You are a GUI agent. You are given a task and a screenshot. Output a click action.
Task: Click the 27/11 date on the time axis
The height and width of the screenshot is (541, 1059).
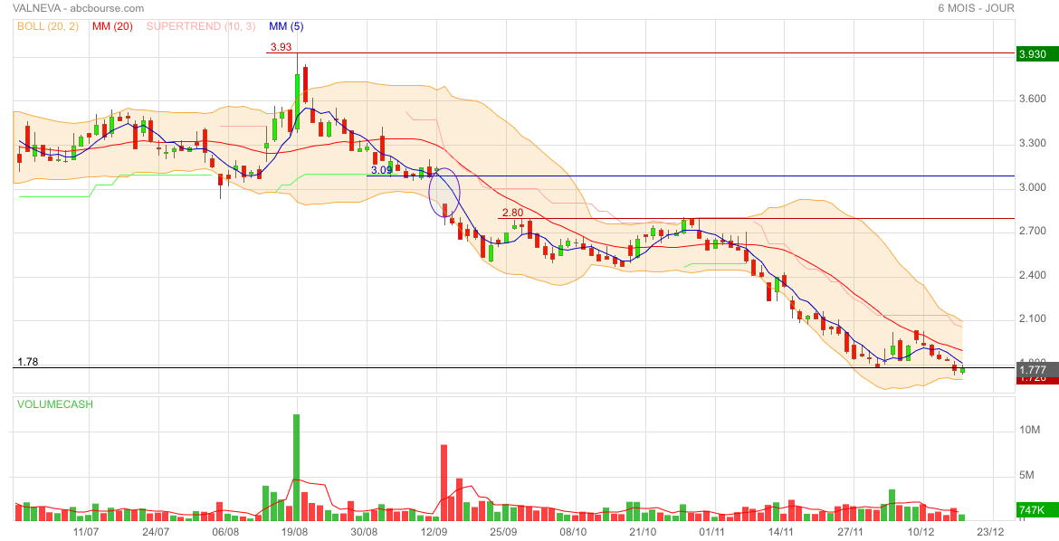[x=851, y=532]
